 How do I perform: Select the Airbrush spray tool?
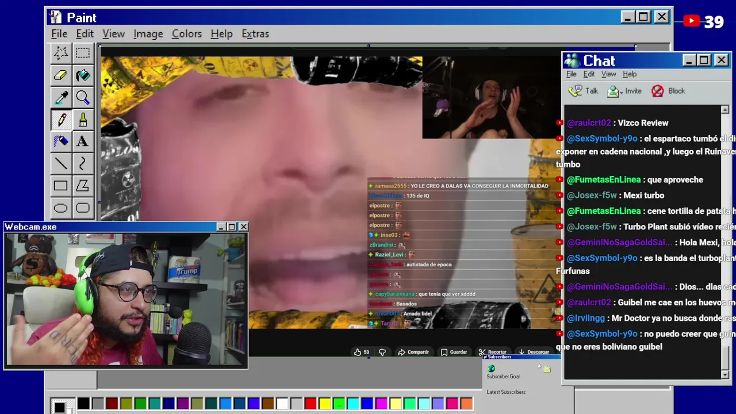tap(60, 141)
